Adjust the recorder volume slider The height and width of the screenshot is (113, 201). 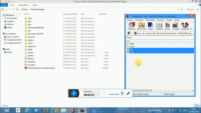[x=114, y=94]
